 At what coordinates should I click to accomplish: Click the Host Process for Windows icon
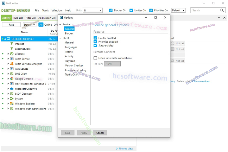tap(12, 84)
